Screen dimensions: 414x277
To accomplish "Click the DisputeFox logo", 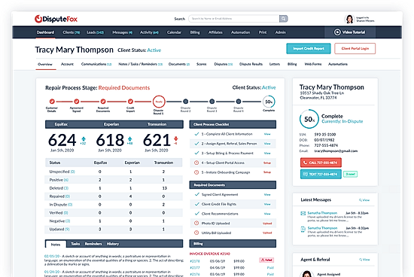I will 56,19.
